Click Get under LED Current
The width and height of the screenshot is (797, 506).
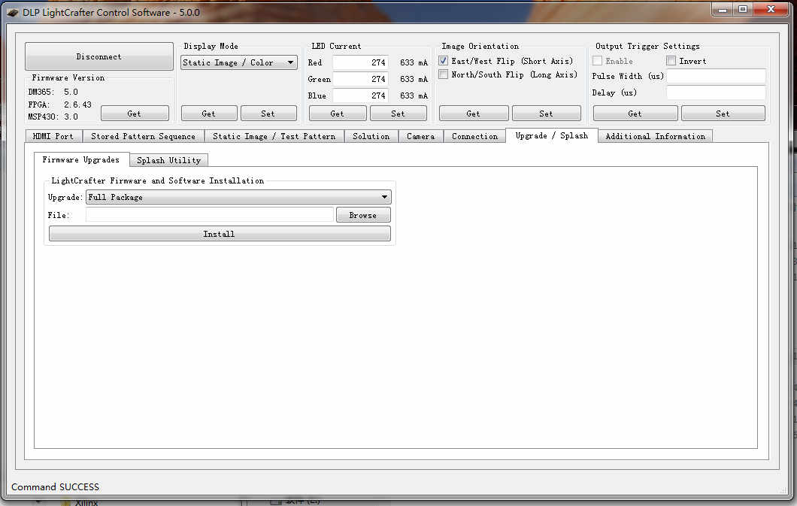pyautogui.click(x=338, y=114)
